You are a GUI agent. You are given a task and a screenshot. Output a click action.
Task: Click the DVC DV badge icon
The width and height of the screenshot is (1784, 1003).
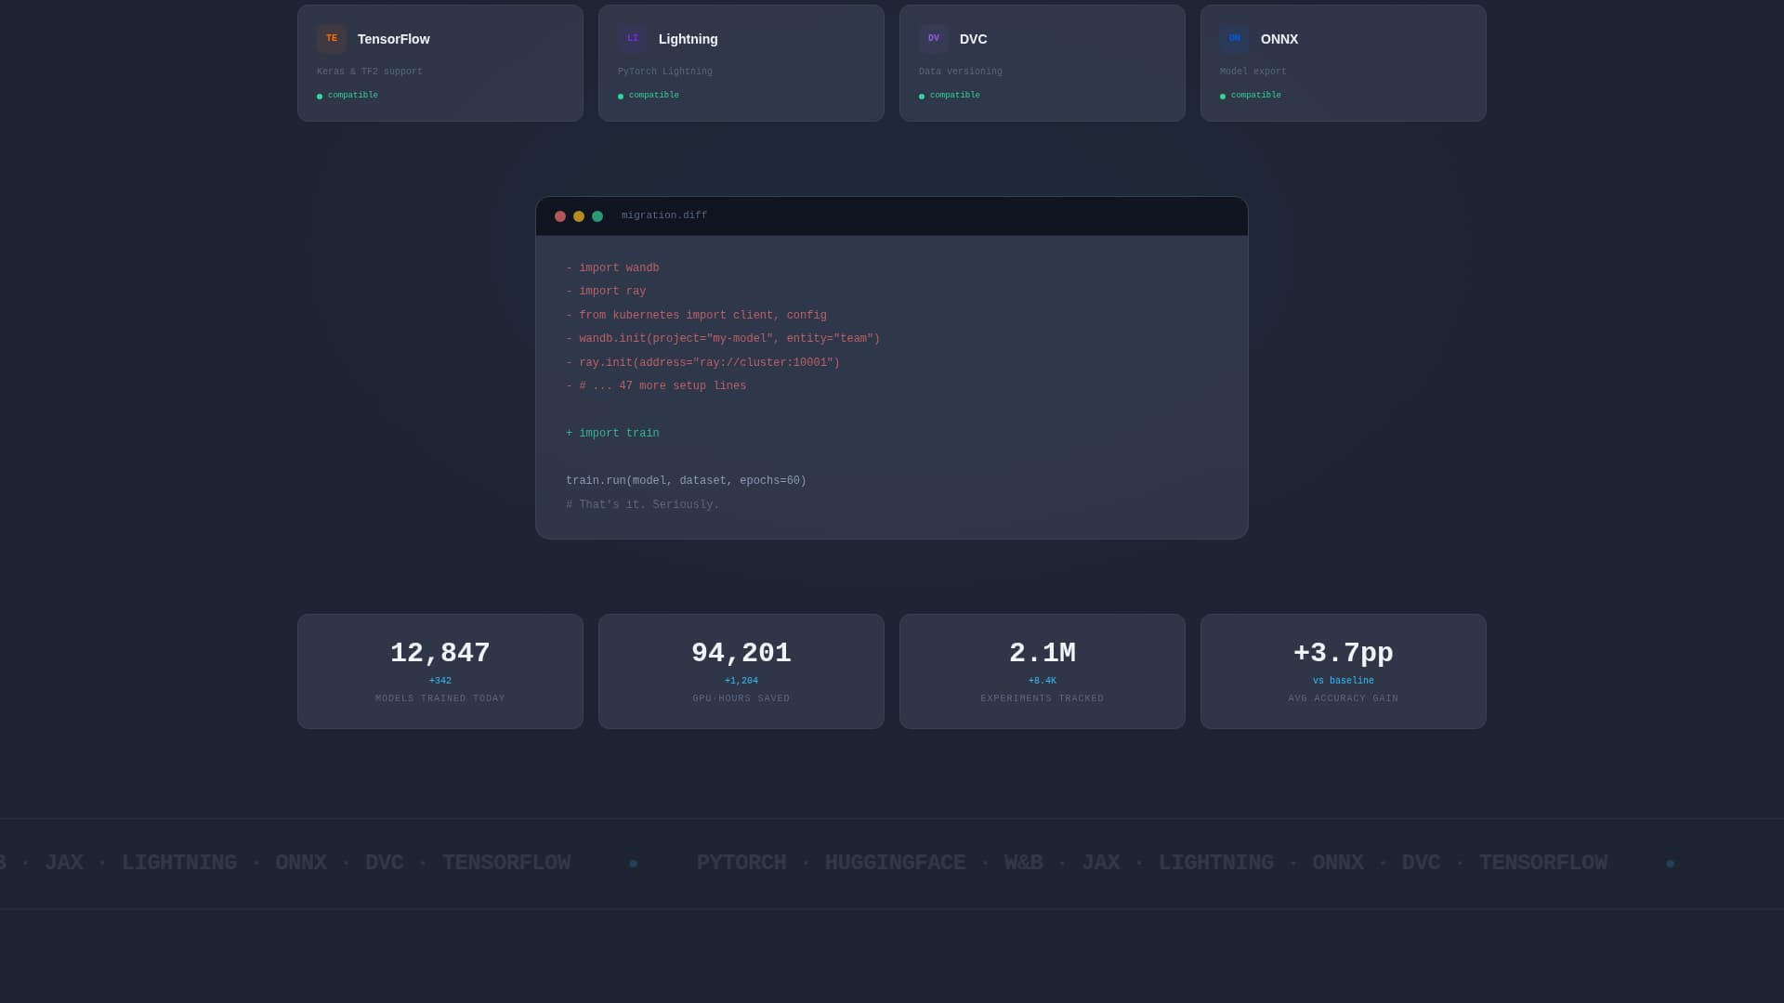(x=934, y=39)
